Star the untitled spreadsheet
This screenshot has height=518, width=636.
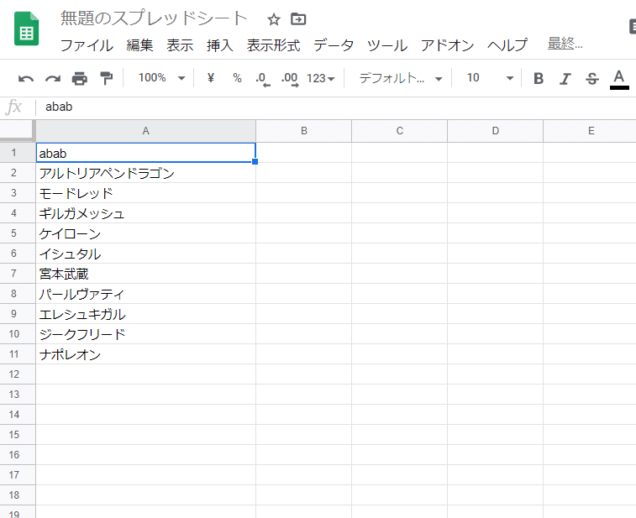coord(274,19)
